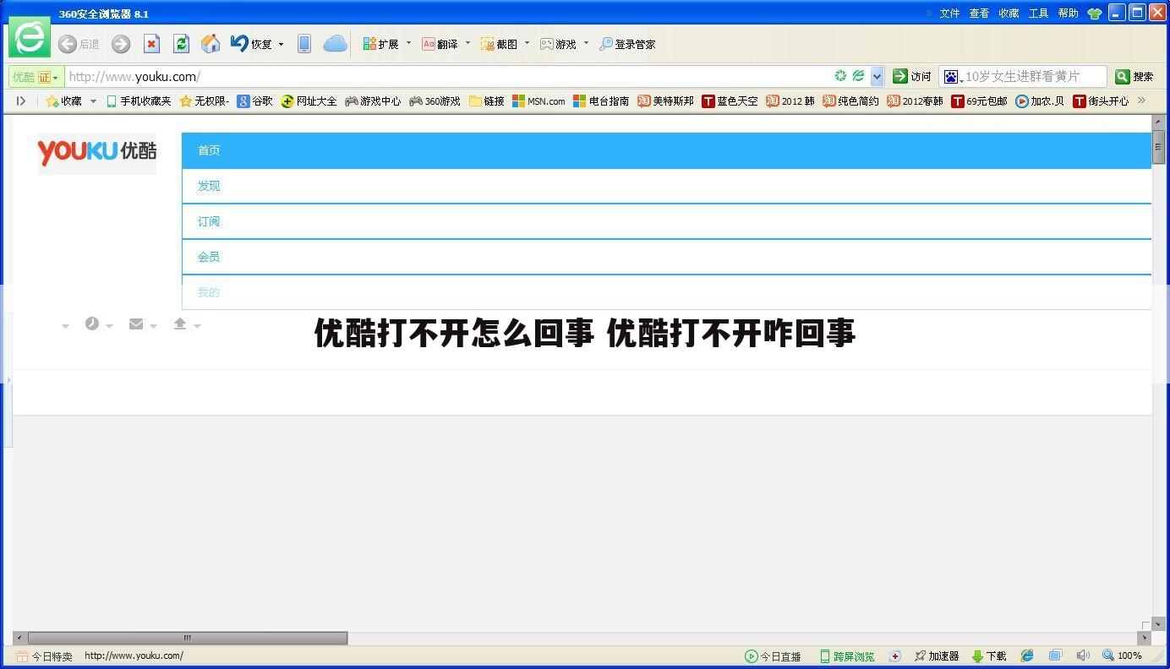Open the 360游戏 bookmark
This screenshot has width=1170, height=669.
[x=435, y=101]
